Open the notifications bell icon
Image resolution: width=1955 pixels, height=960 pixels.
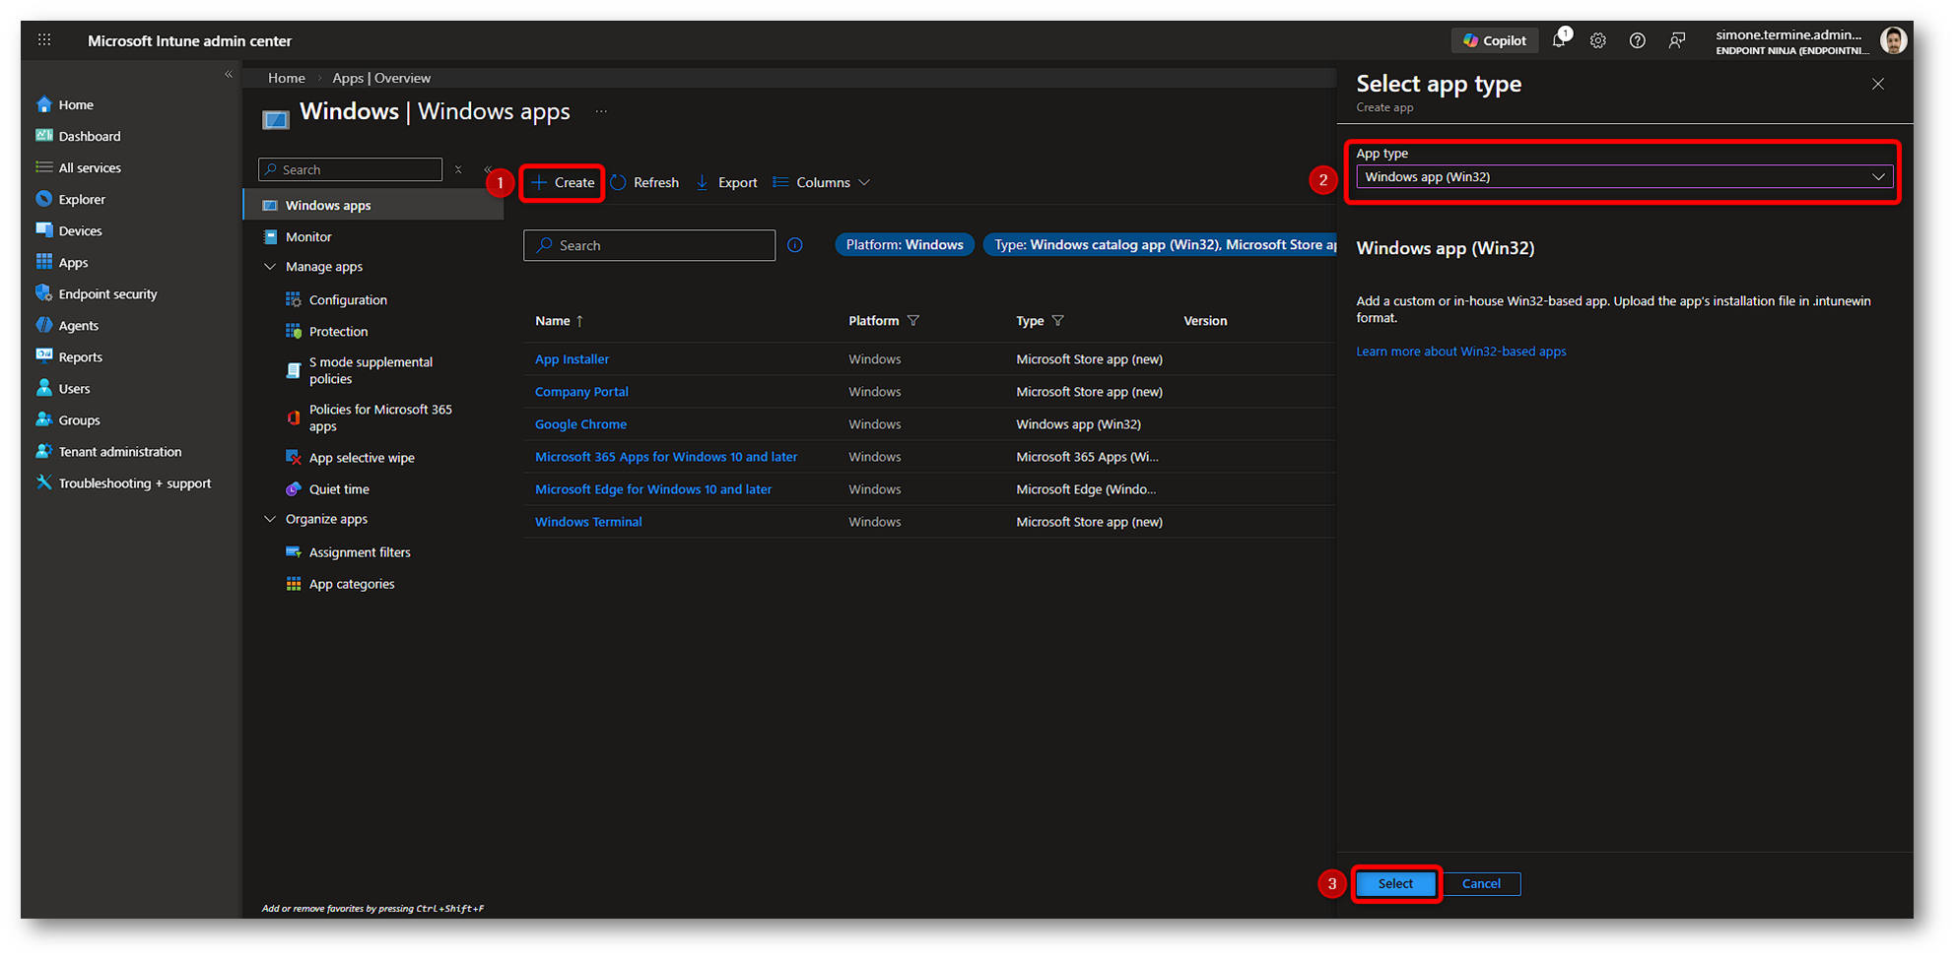pos(1559,40)
